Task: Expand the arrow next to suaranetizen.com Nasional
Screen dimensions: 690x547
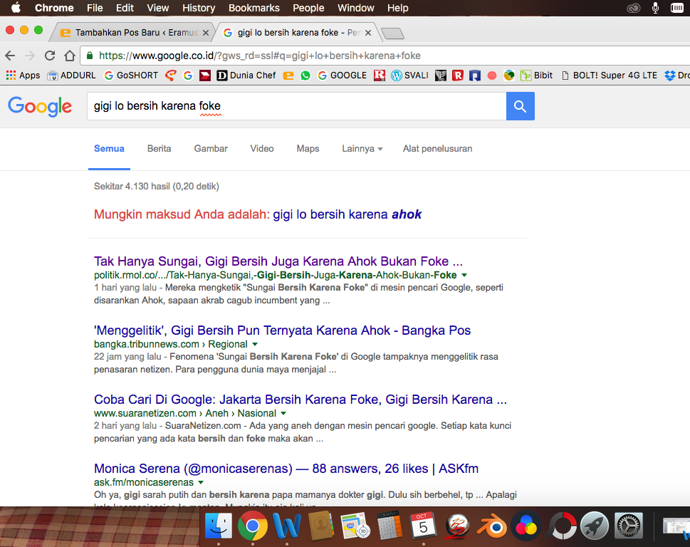Action: pyautogui.click(x=283, y=413)
